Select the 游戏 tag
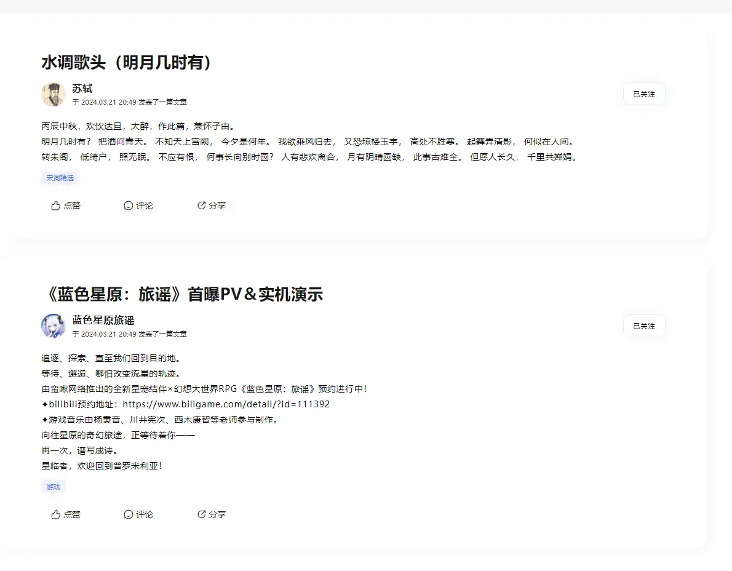The image size is (732, 571). (x=54, y=487)
